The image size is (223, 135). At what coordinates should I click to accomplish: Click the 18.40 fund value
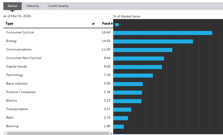coord(106,32)
